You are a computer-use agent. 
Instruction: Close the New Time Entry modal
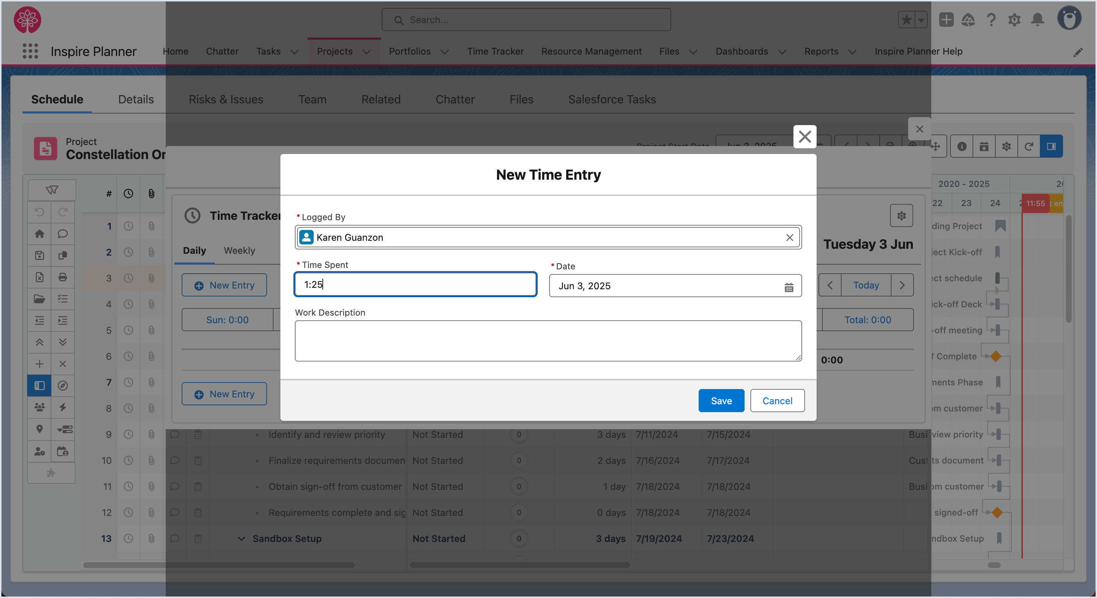pyautogui.click(x=804, y=137)
